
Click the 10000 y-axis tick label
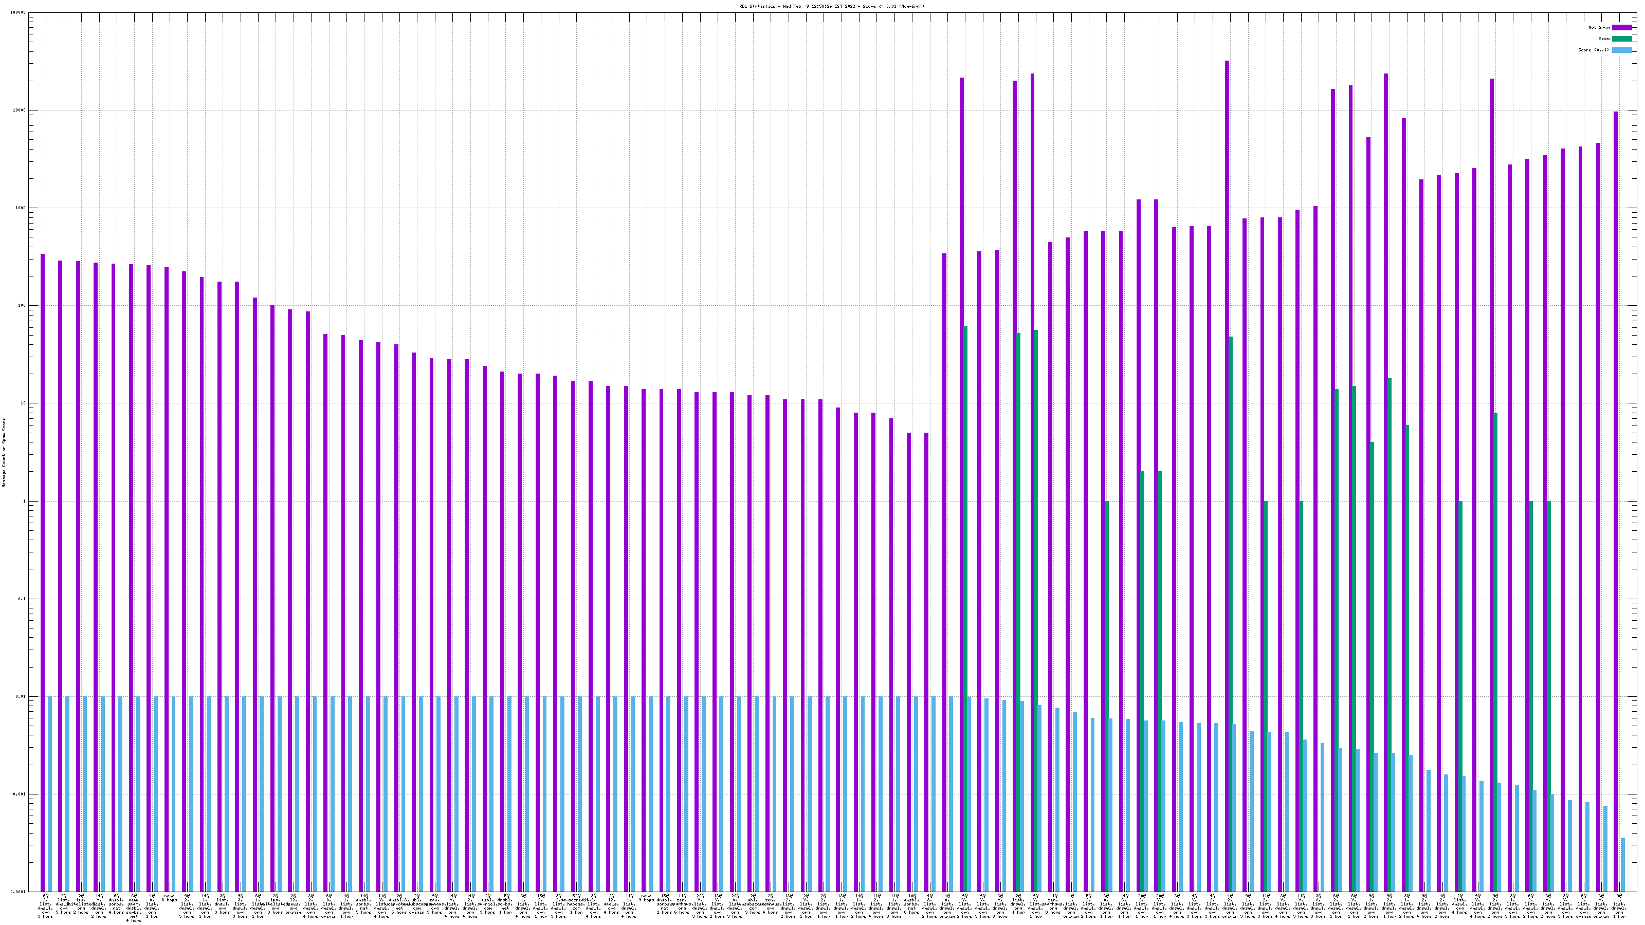click(19, 110)
